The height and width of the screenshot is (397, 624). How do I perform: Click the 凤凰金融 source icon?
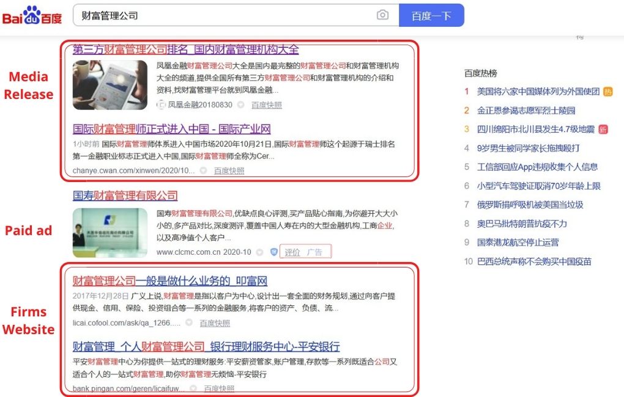pos(162,105)
